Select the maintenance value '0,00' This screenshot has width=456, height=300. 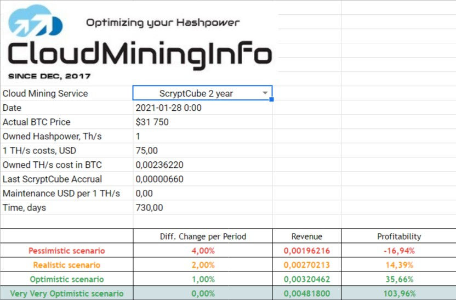point(144,193)
